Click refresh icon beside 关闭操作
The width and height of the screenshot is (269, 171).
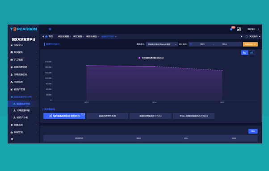pyautogui.click(x=247, y=36)
